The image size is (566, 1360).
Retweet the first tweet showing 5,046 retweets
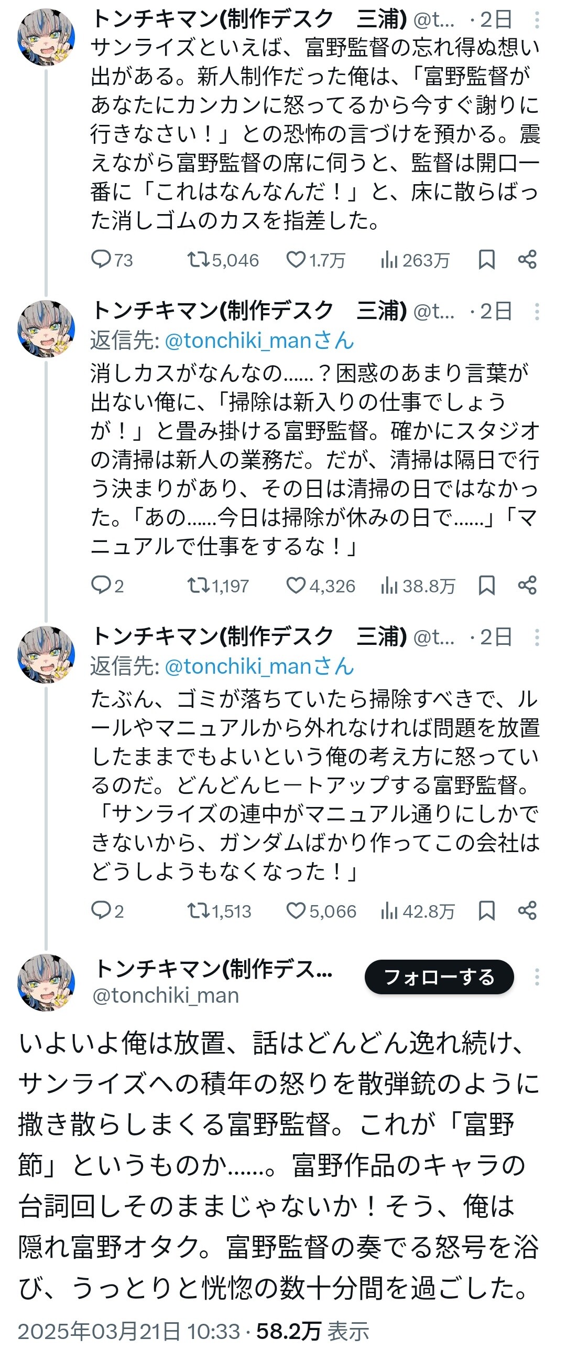(197, 260)
